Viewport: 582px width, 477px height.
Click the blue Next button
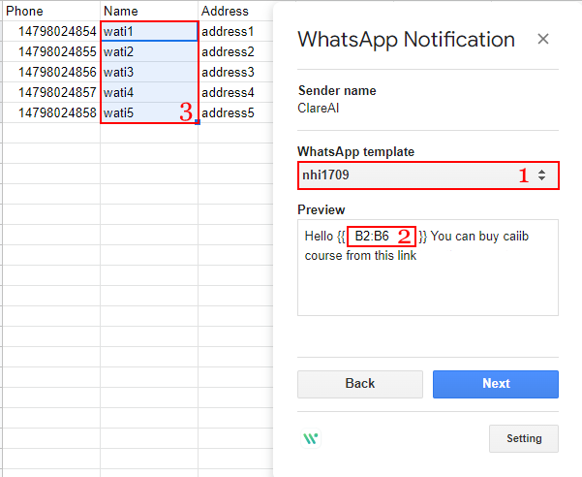(x=496, y=384)
